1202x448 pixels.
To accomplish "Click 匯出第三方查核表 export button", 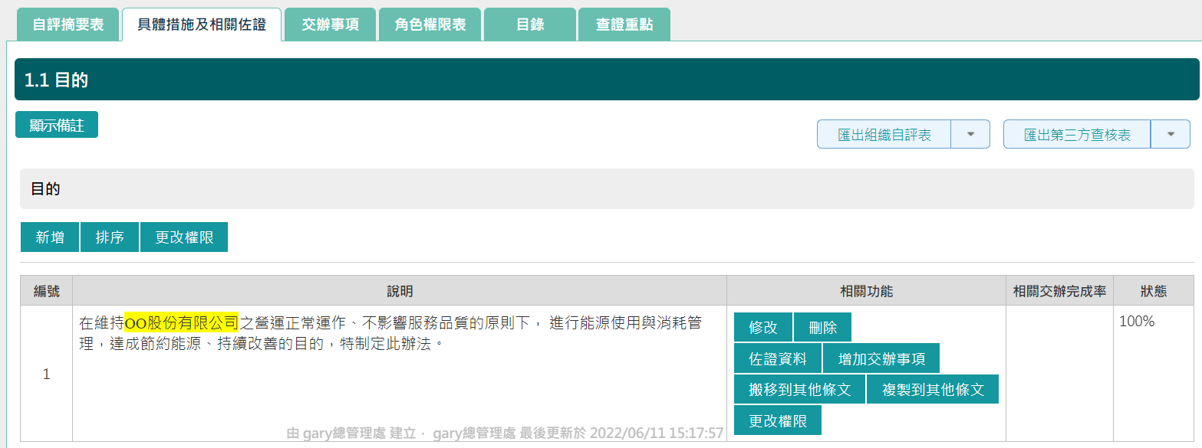I will pyautogui.click(x=1077, y=135).
